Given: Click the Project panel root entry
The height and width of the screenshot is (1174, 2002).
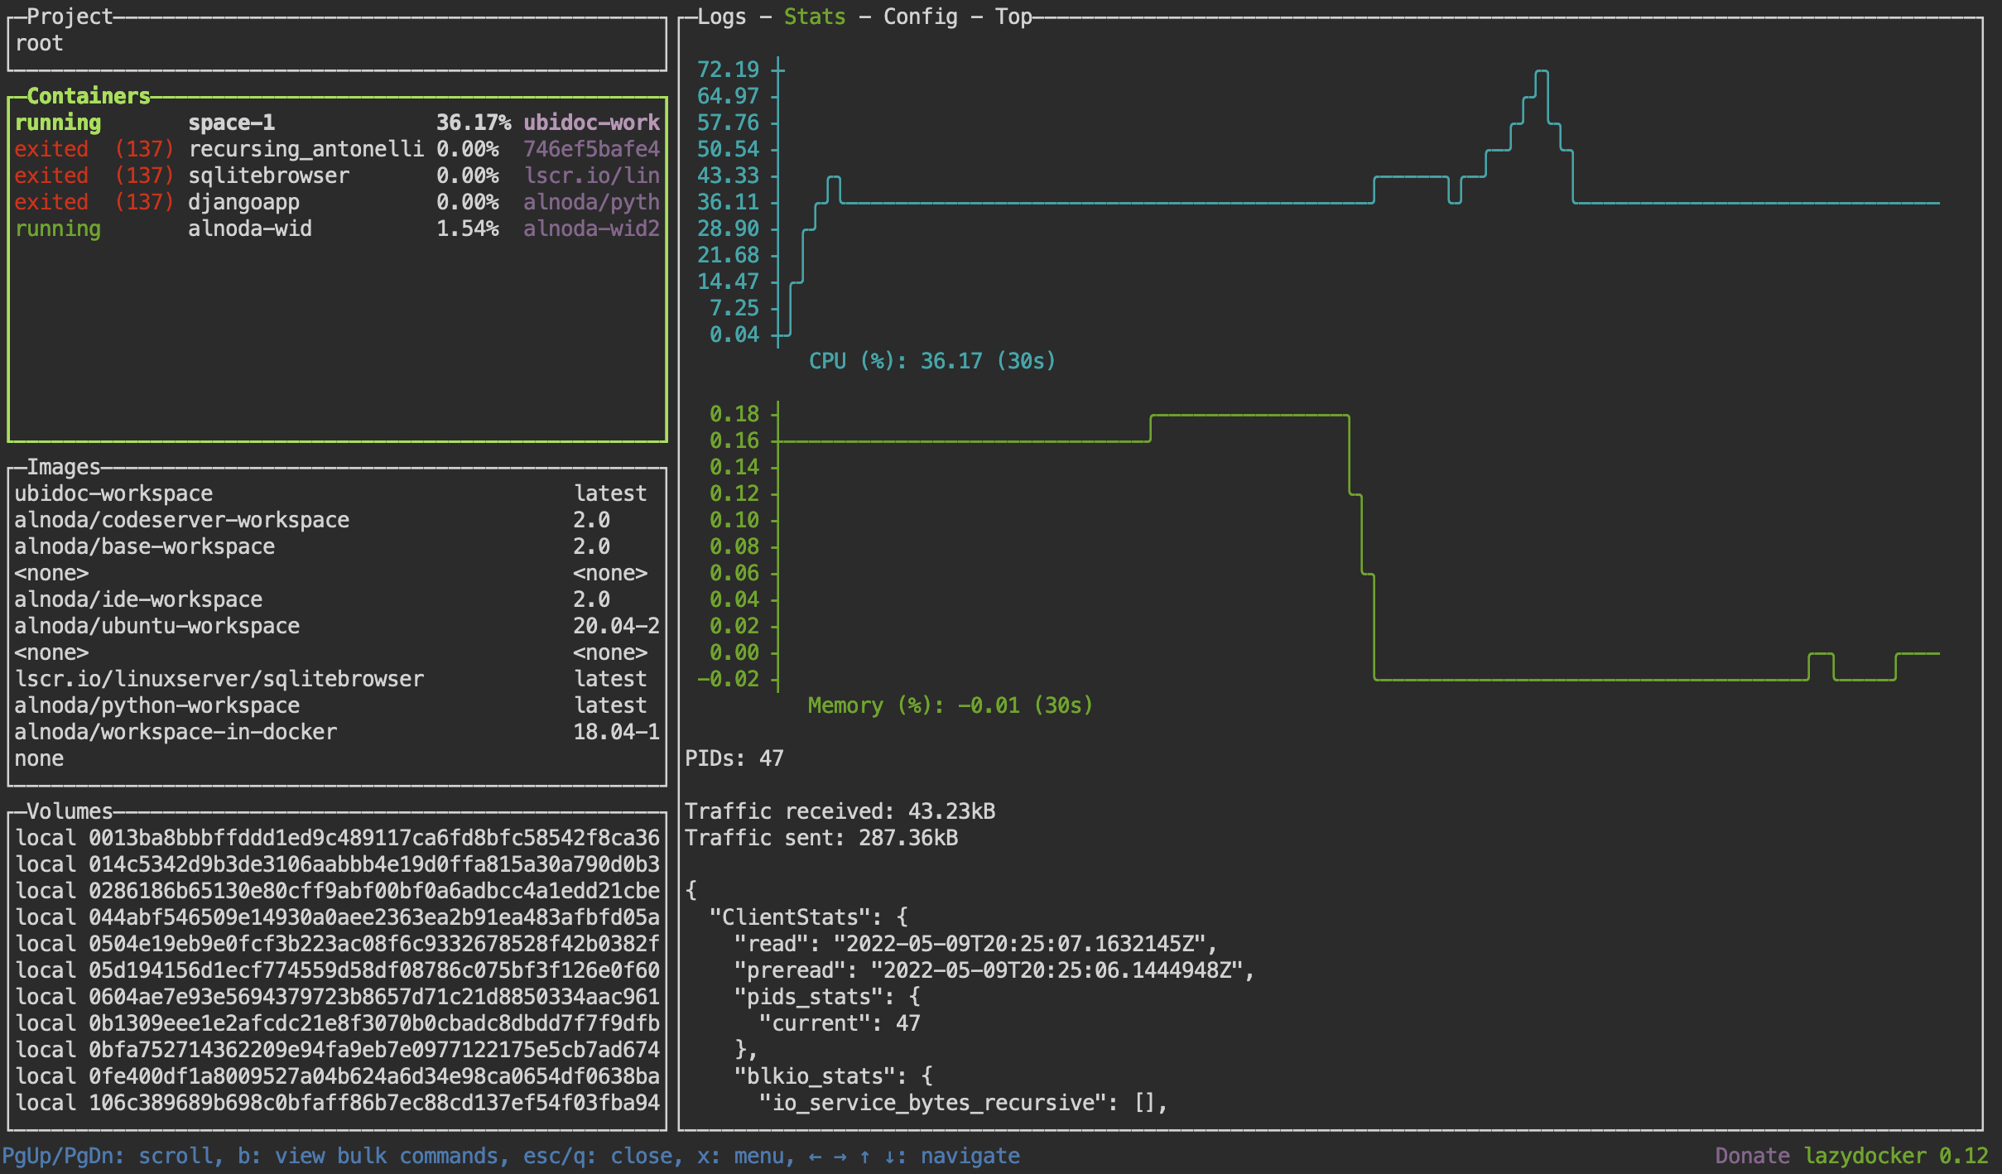Looking at the screenshot, I should pos(39,43).
